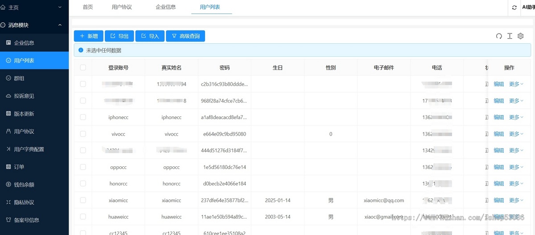Click the 生日 column header
Viewport: 535px width, 235px height.
(278, 68)
